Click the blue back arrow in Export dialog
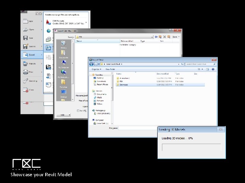This screenshot has height=183, width=245. 156,37
